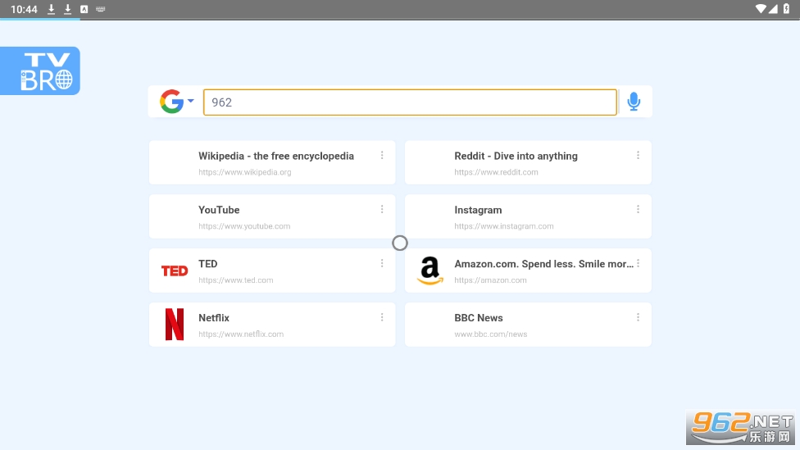Tap the letter A icon in status bar
This screenshot has height=450, width=800.
(84, 9)
